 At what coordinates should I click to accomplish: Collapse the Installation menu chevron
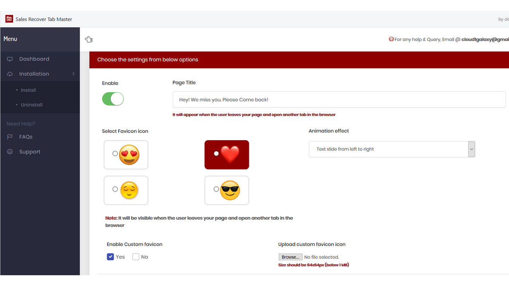74,74
